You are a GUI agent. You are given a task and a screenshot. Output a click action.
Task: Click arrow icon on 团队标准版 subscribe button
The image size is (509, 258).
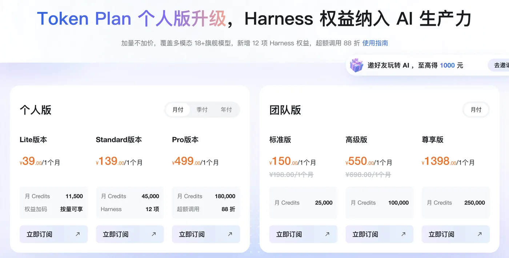click(327, 234)
